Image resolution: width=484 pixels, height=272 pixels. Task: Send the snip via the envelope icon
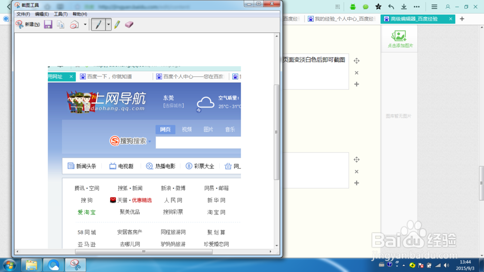point(75,24)
